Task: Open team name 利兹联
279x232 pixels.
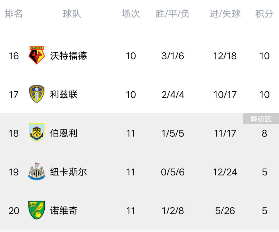Action: coord(64,94)
